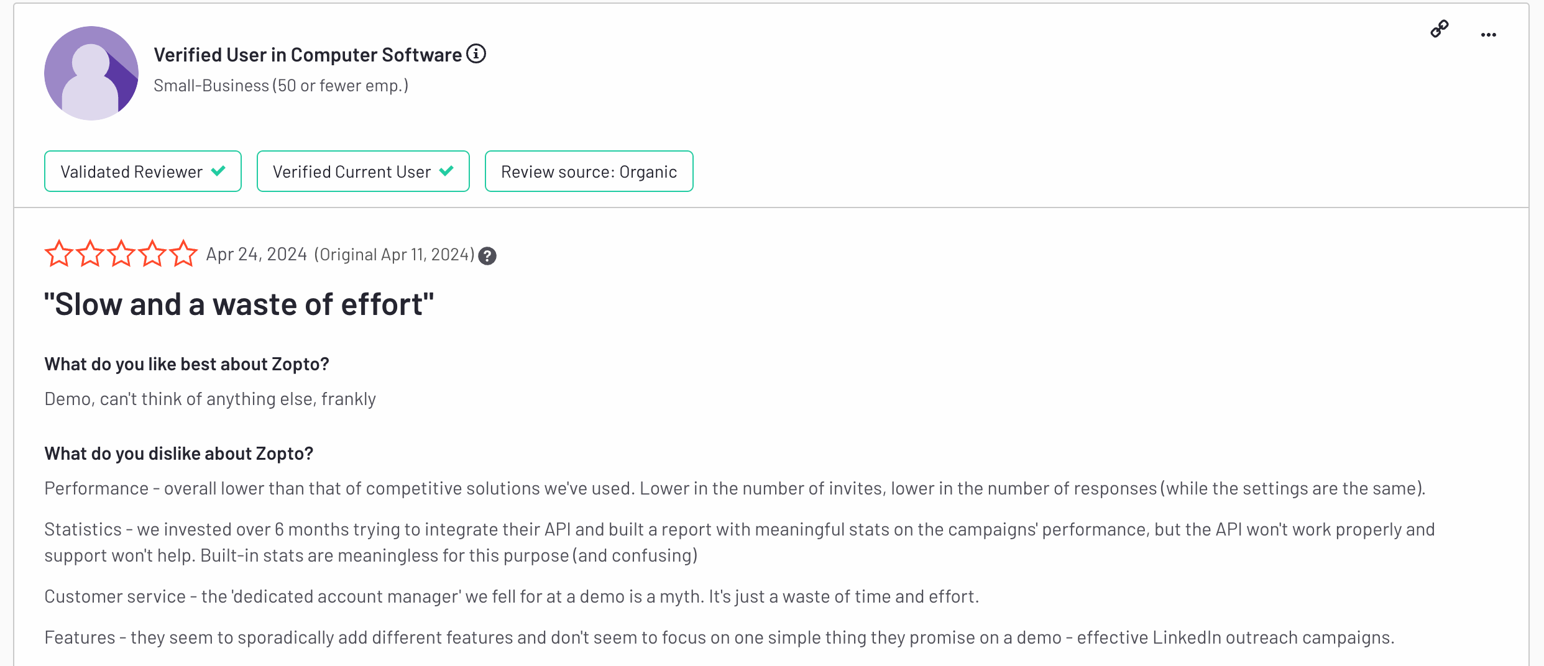
Task: Copy the review link via chain icon
Action: pyautogui.click(x=1440, y=29)
